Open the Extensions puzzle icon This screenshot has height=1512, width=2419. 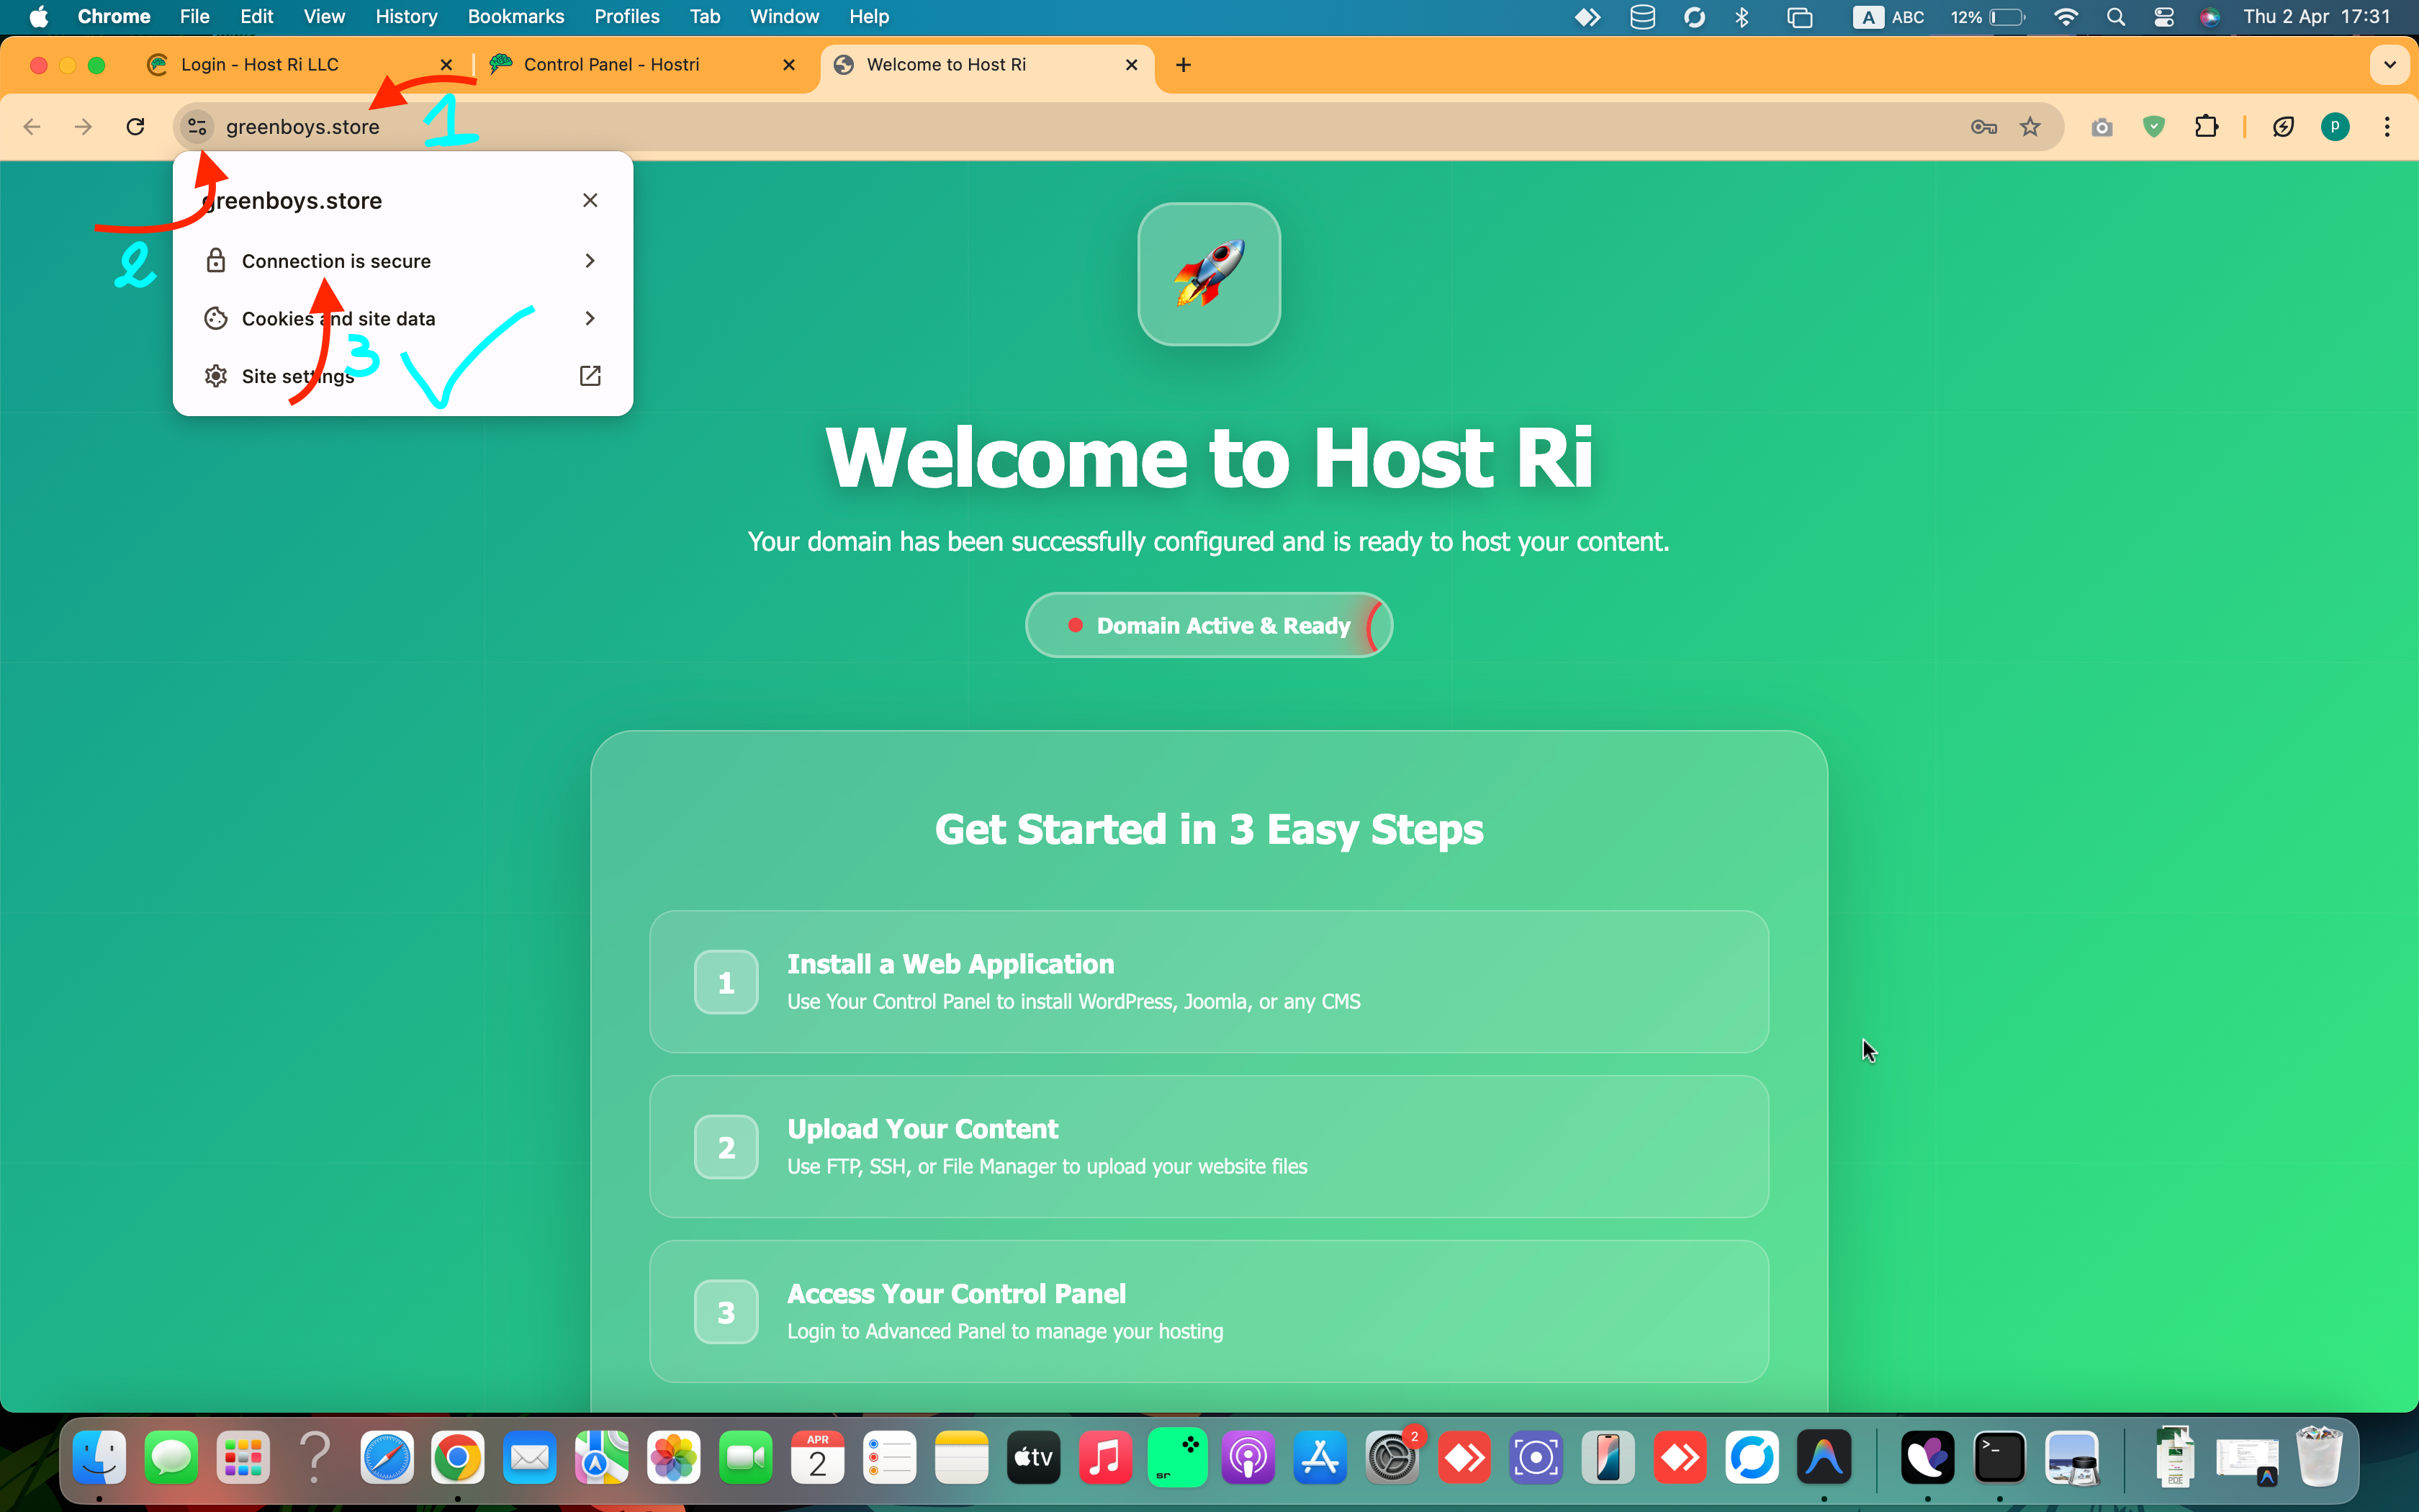click(x=2206, y=127)
